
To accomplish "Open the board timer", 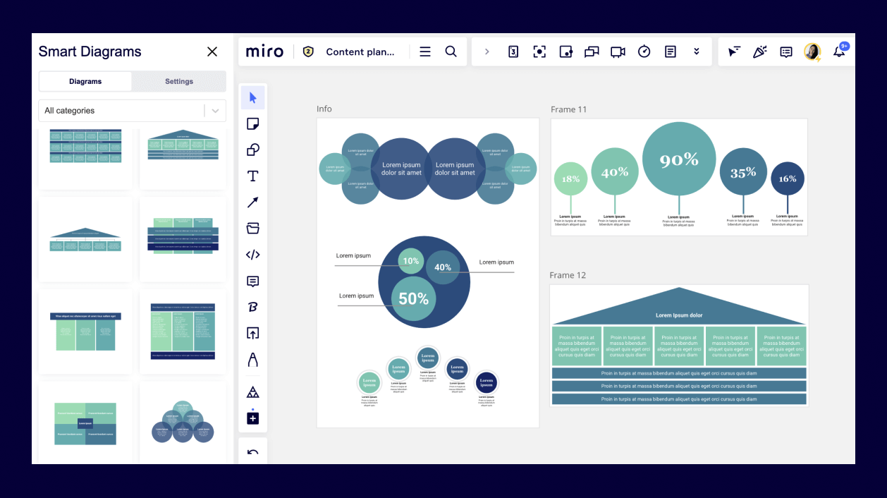I will click(644, 51).
